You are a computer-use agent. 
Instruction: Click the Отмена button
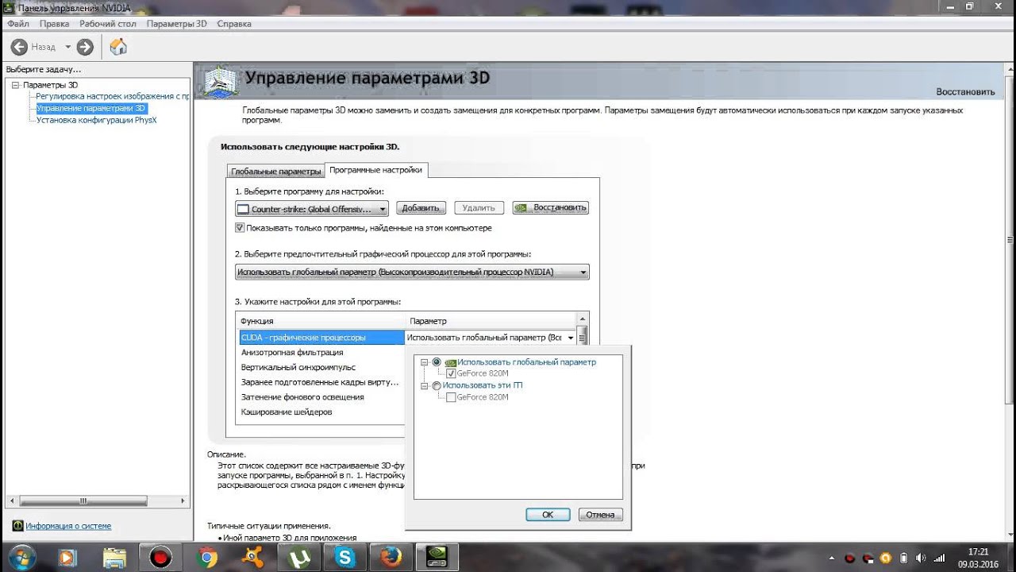click(x=601, y=515)
